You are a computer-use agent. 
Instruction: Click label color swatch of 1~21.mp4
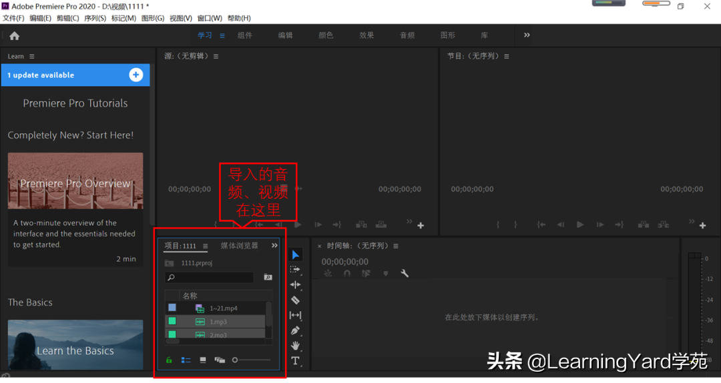[172, 308]
